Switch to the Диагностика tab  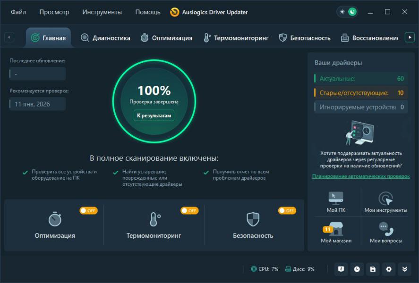pos(105,38)
